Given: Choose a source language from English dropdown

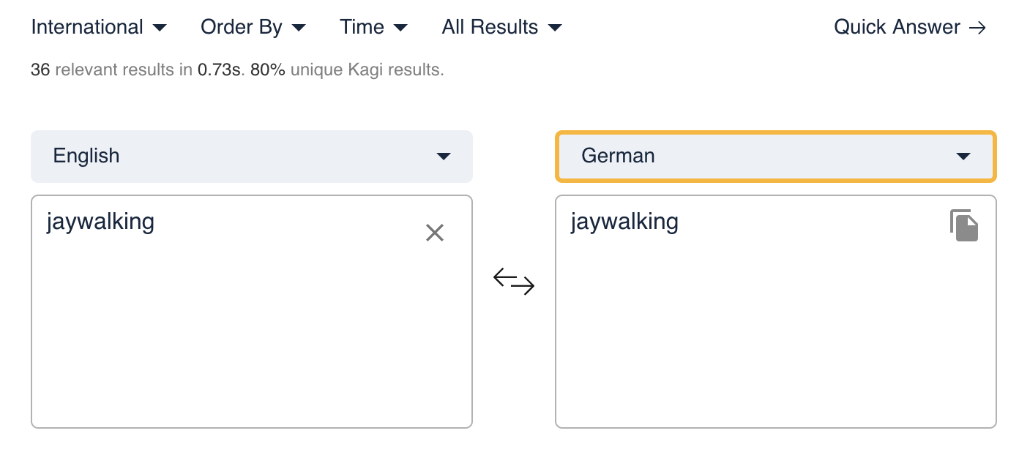Looking at the screenshot, I should (251, 156).
